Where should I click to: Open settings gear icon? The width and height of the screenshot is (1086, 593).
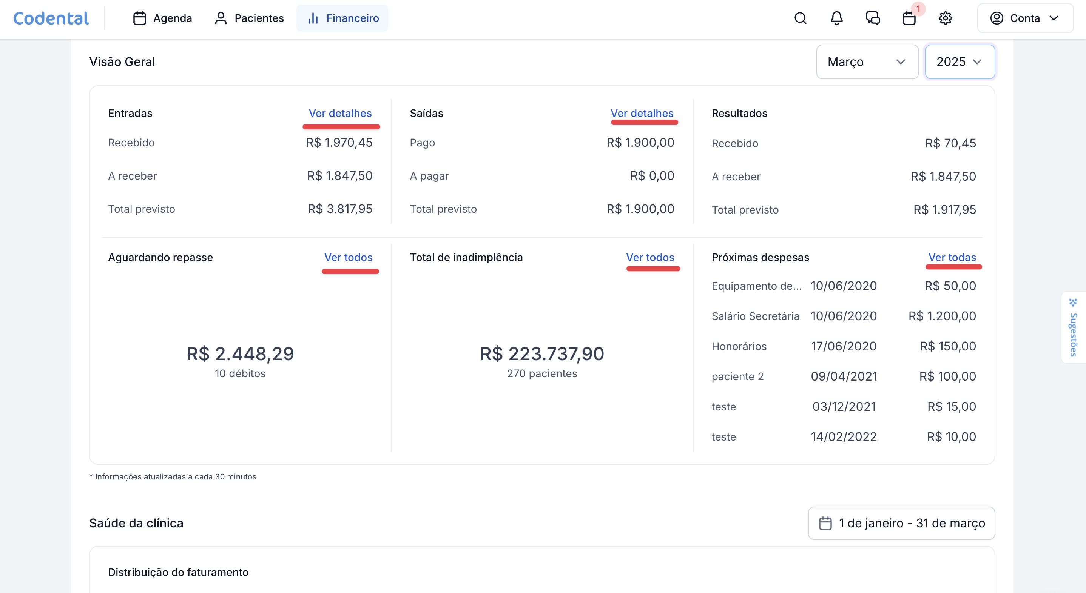pos(945,18)
